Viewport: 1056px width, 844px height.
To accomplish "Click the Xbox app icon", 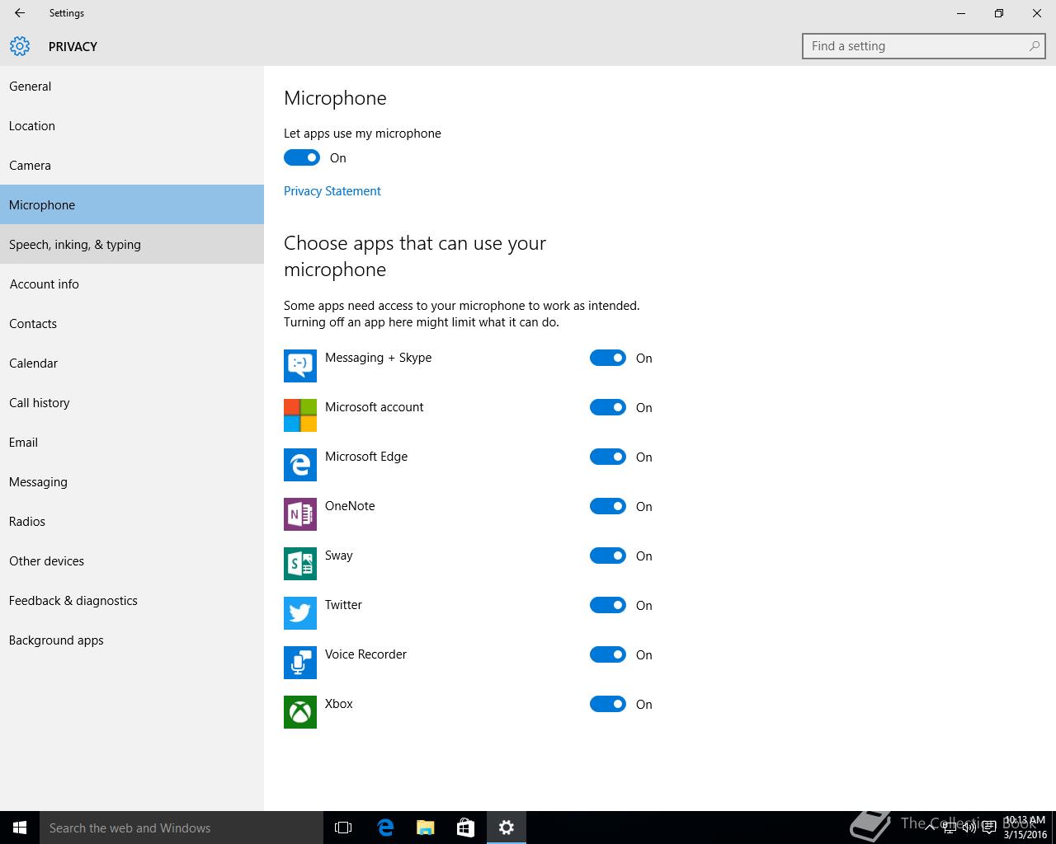I will click(x=300, y=712).
